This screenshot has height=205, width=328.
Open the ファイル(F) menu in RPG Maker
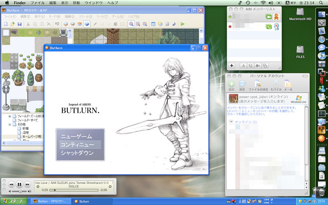pos(10,16)
